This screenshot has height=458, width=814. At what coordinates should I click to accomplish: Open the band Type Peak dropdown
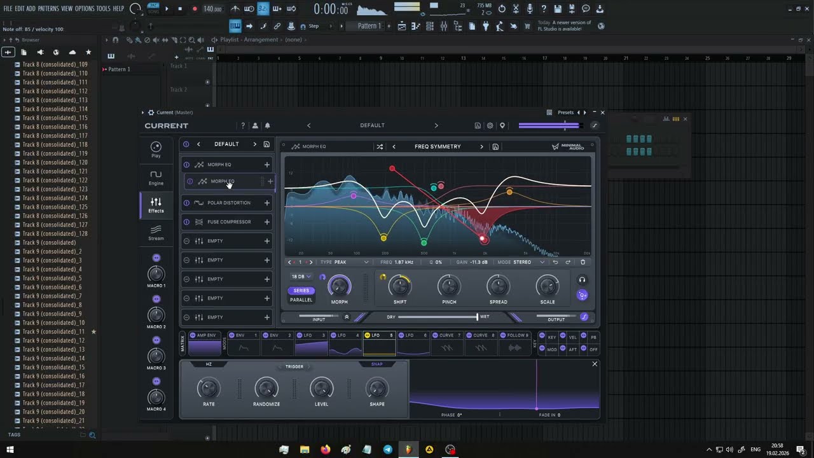pyautogui.click(x=345, y=262)
